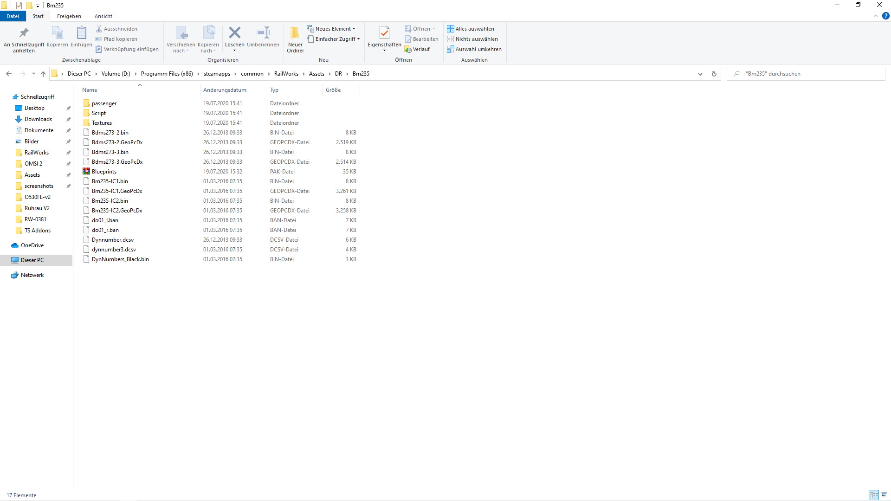
Task: Switch to large icons view in status bar
Action: coord(884,495)
